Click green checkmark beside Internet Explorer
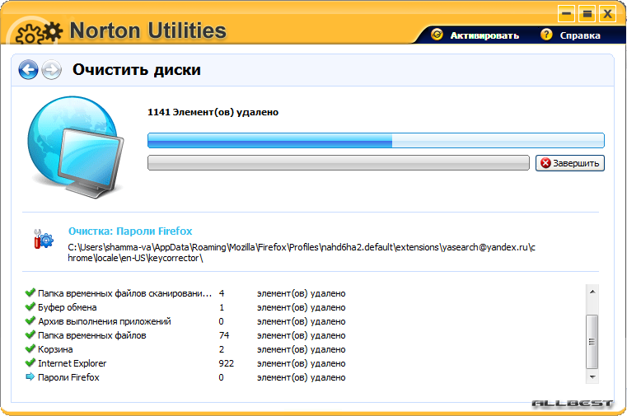627x416 pixels. pyautogui.click(x=30, y=362)
